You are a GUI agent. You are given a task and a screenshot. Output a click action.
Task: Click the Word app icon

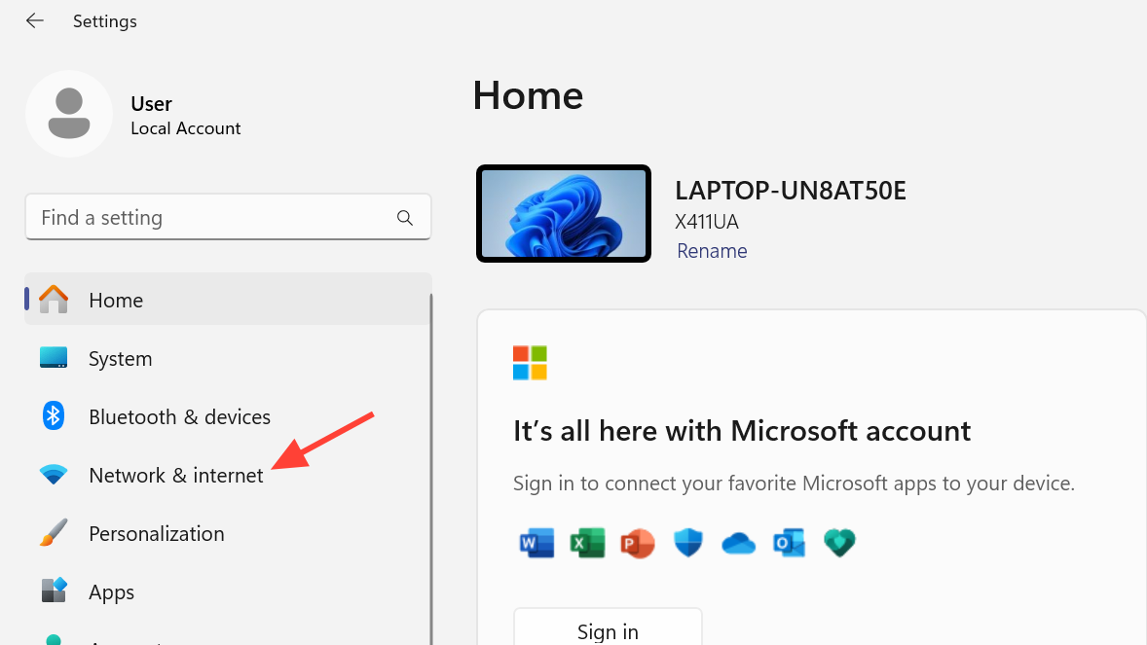coord(536,542)
